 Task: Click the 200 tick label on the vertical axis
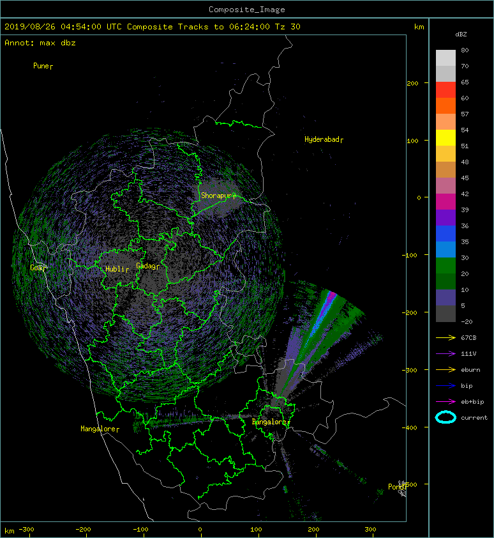pyautogui.click(x=412, y=83)
